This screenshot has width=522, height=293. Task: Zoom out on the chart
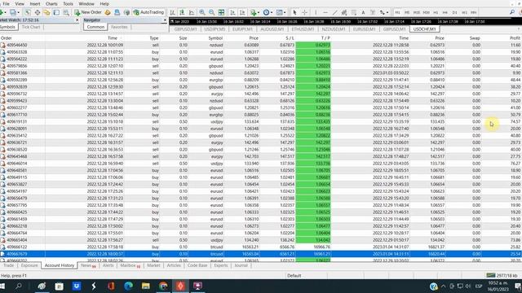pos(212,13)
